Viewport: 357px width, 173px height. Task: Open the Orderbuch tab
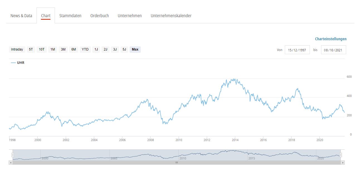(99, 16)
